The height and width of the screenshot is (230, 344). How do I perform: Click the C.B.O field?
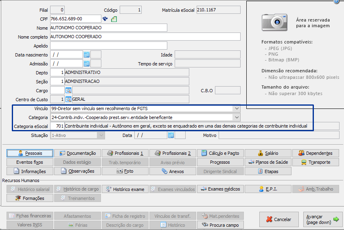point(228,90)
